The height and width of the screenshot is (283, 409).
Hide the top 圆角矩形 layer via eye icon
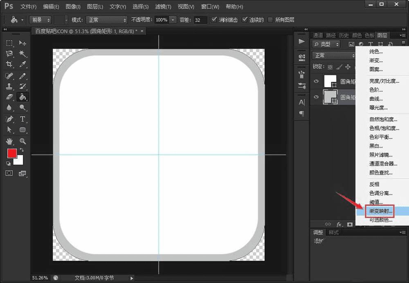[x=316, y=82]
